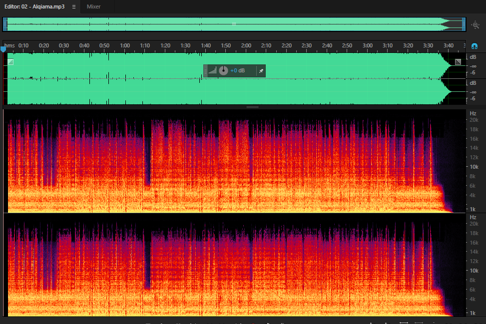Click the 3:40 mark on the time ruler
The image size is (486, 324).
point(449,45)
